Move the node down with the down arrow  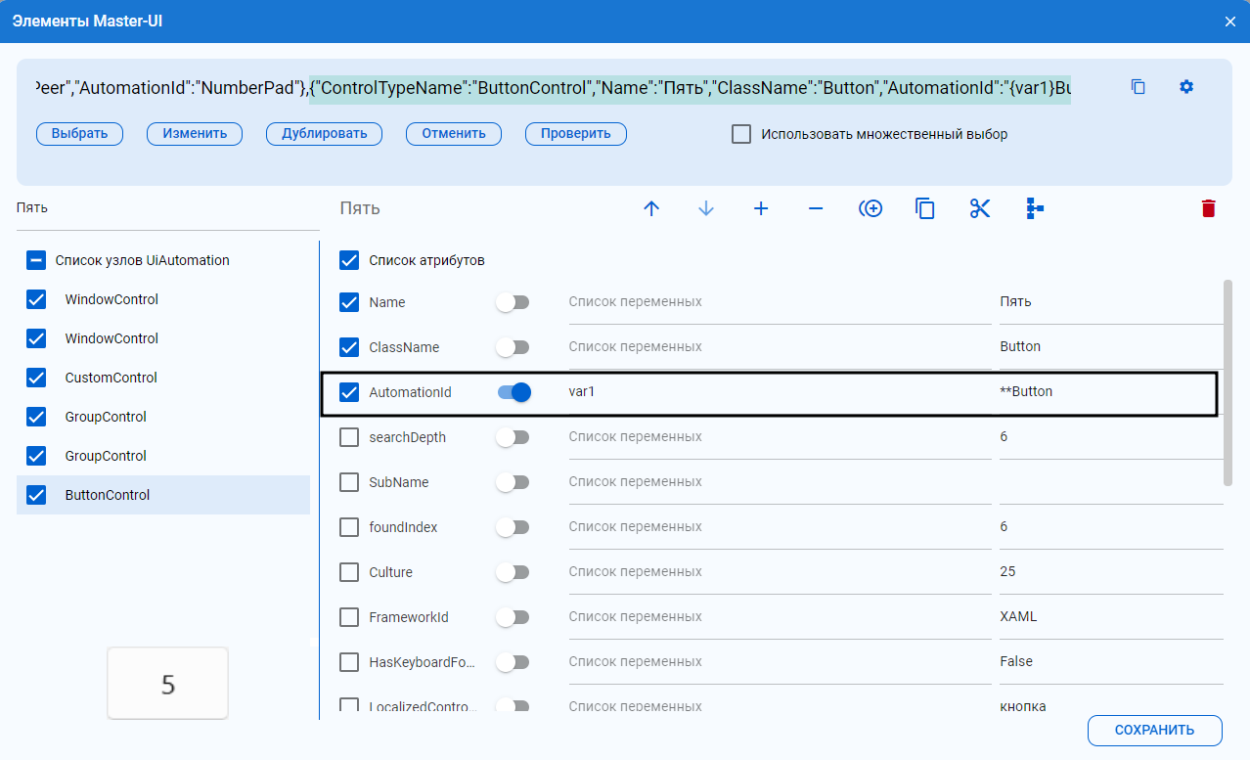pos(706,208)
